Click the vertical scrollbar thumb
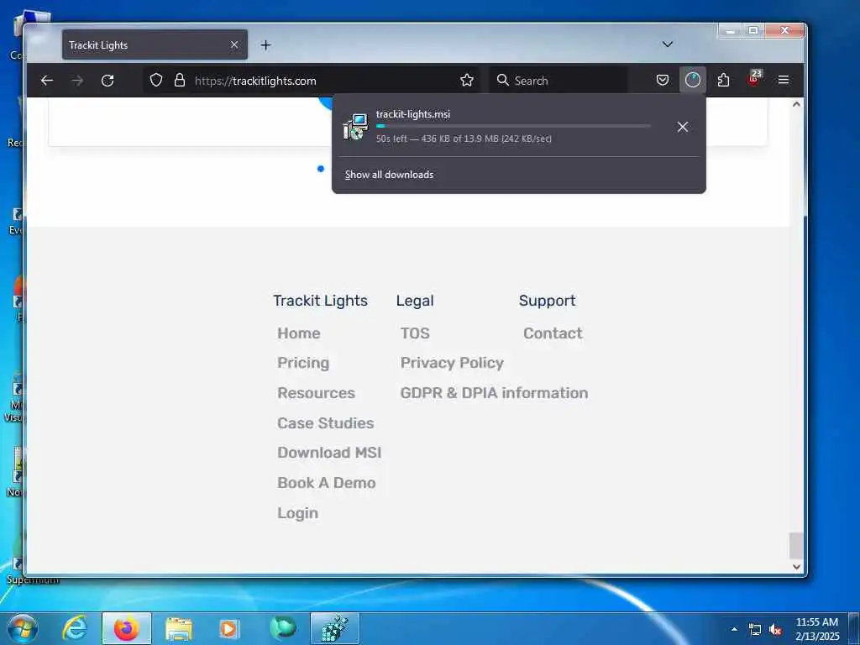 click(x=796, y=546)
